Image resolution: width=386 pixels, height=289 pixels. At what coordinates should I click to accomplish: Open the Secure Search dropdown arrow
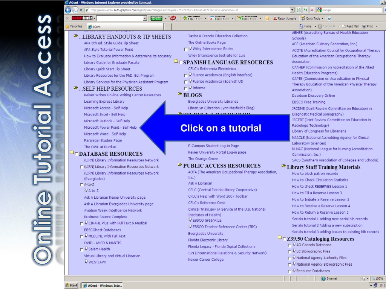(x=165, y=18)
